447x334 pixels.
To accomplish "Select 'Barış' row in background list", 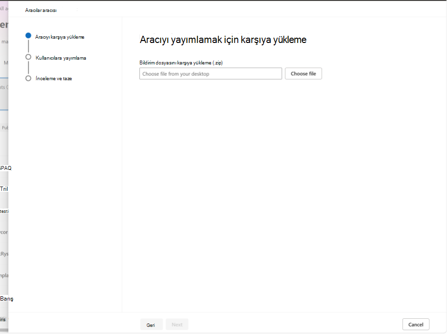I will [7, 299].
